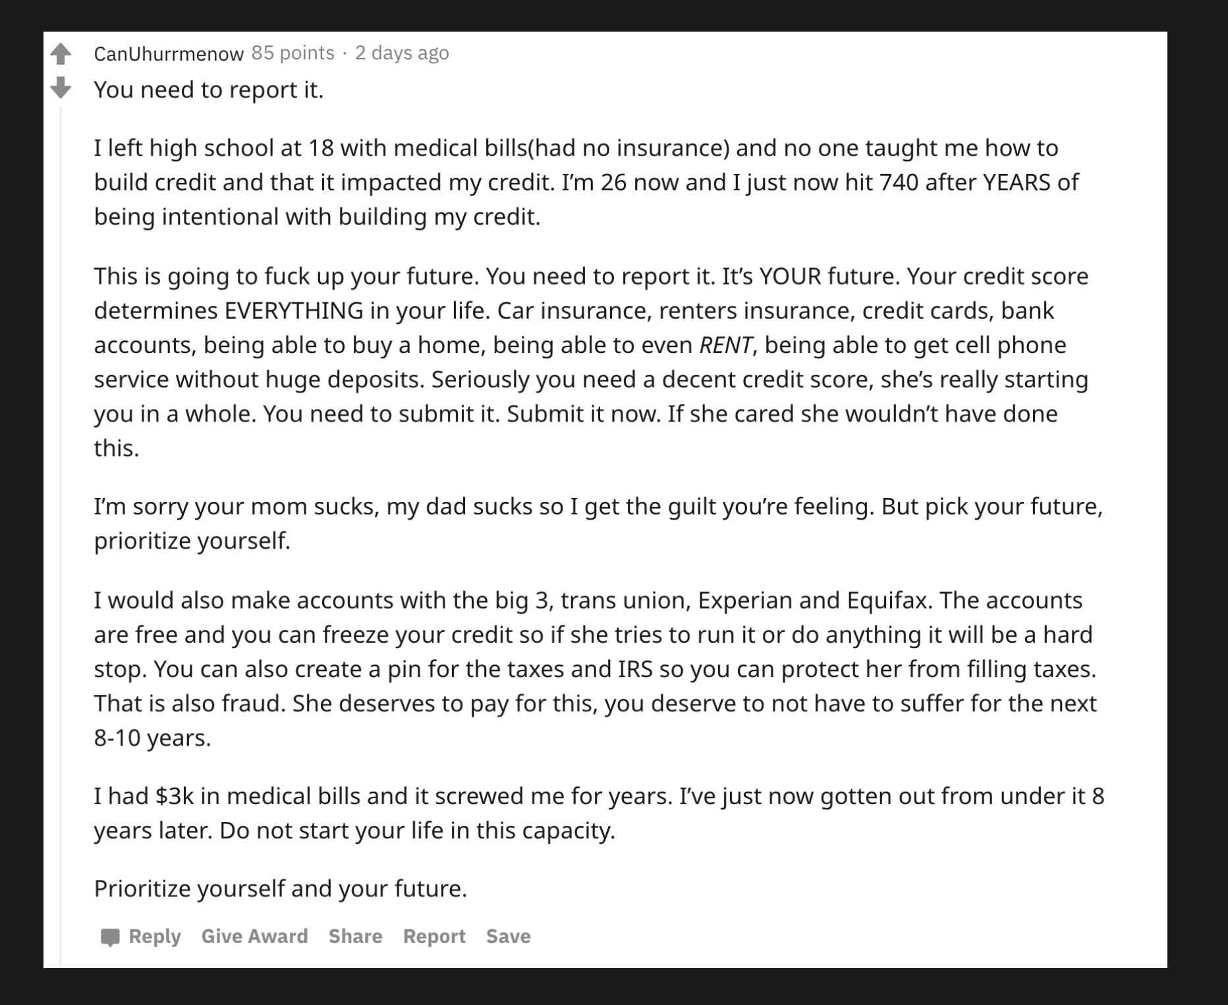The height and width of the screenshot is (1005, 1228).
Task: Open the "2 days ago" timestamp permalink
Action: 402,53
